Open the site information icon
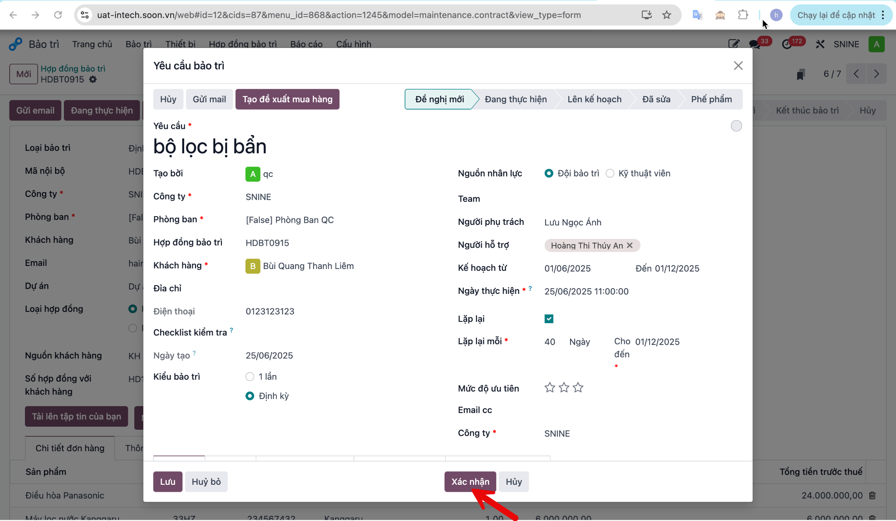Screen dimensions: 896x521 pyautogui.click(x=84, y=15)
